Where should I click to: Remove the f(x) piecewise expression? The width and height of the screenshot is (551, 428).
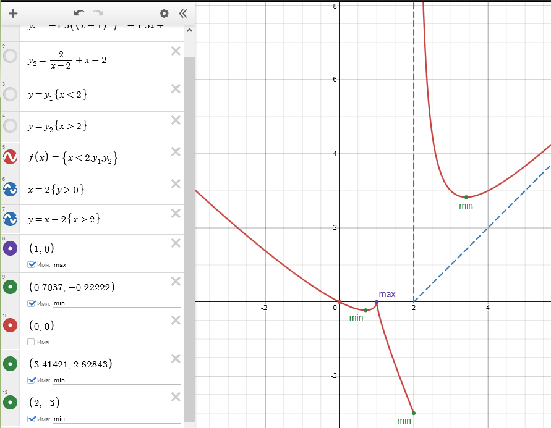coord(176,151)
